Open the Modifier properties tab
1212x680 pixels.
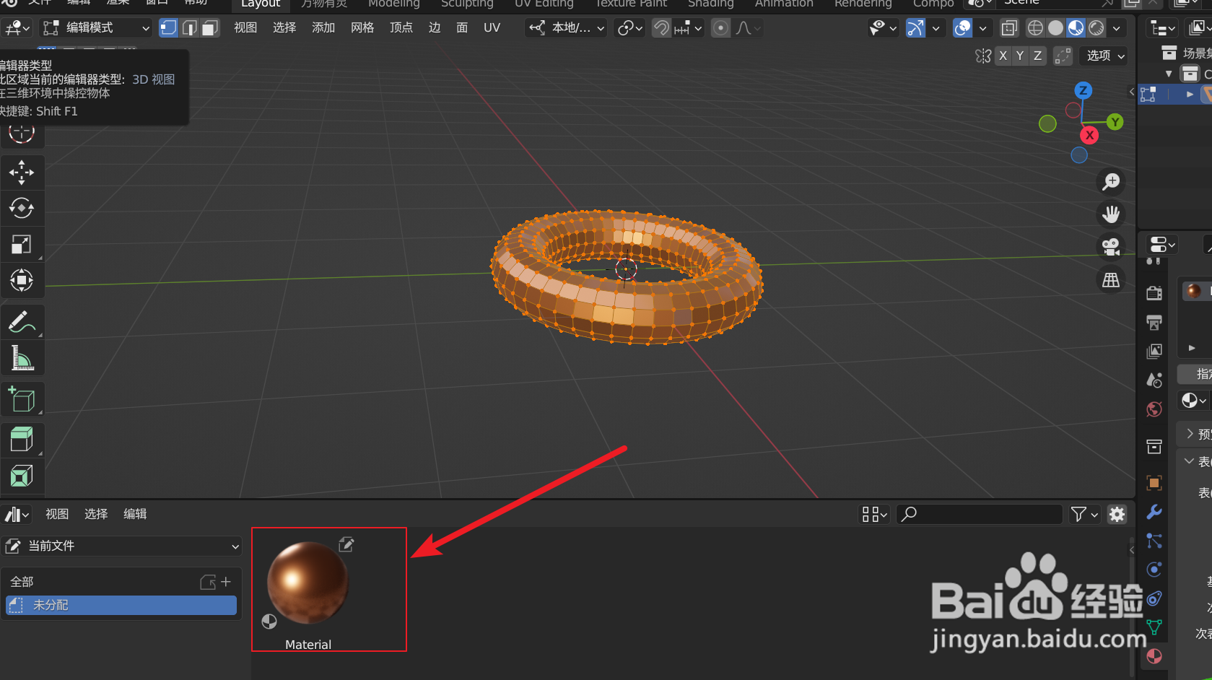click(1154, 511)
